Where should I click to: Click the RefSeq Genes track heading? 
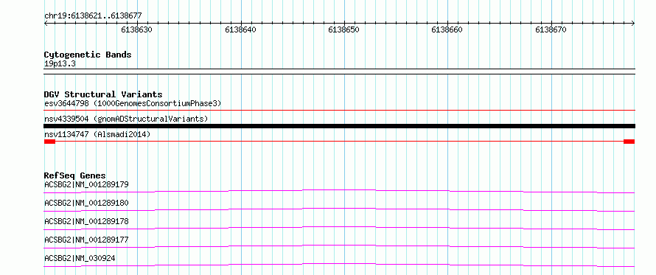pos(75,175)
